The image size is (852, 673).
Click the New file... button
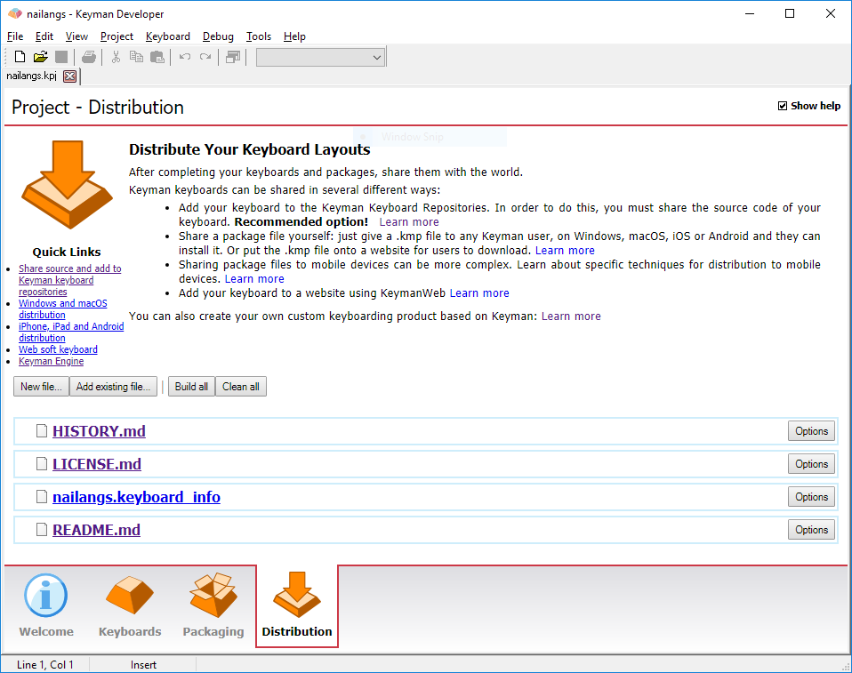click(41, 386)
